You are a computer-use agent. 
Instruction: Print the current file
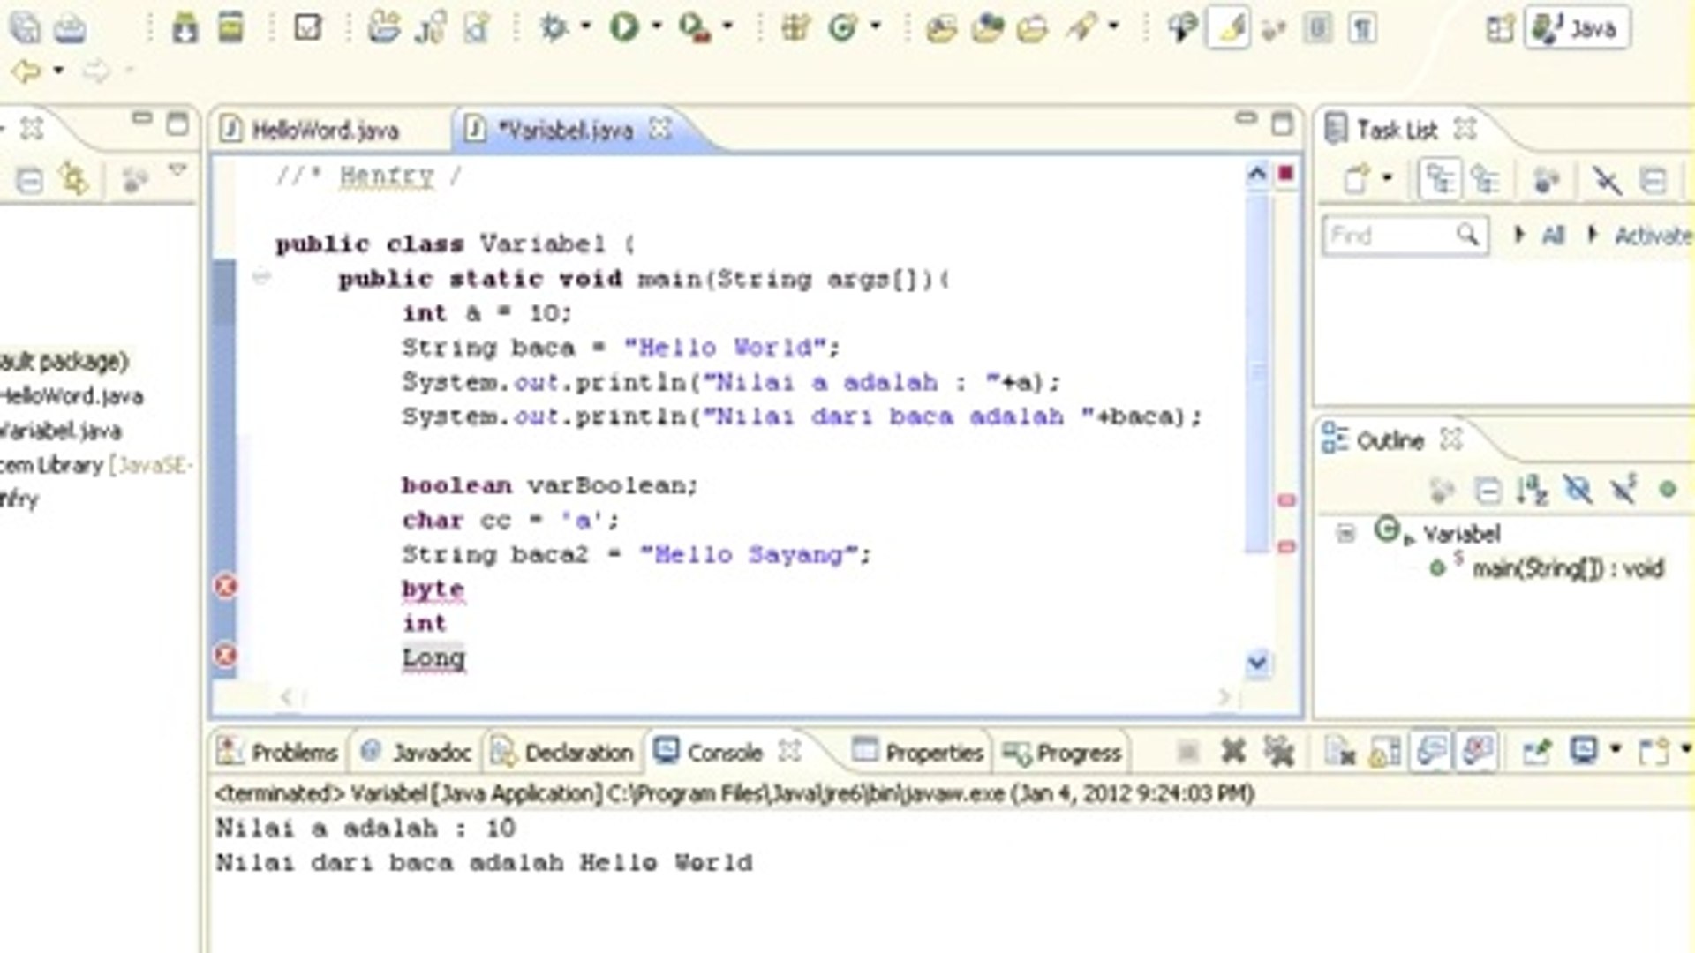(71, 26)
